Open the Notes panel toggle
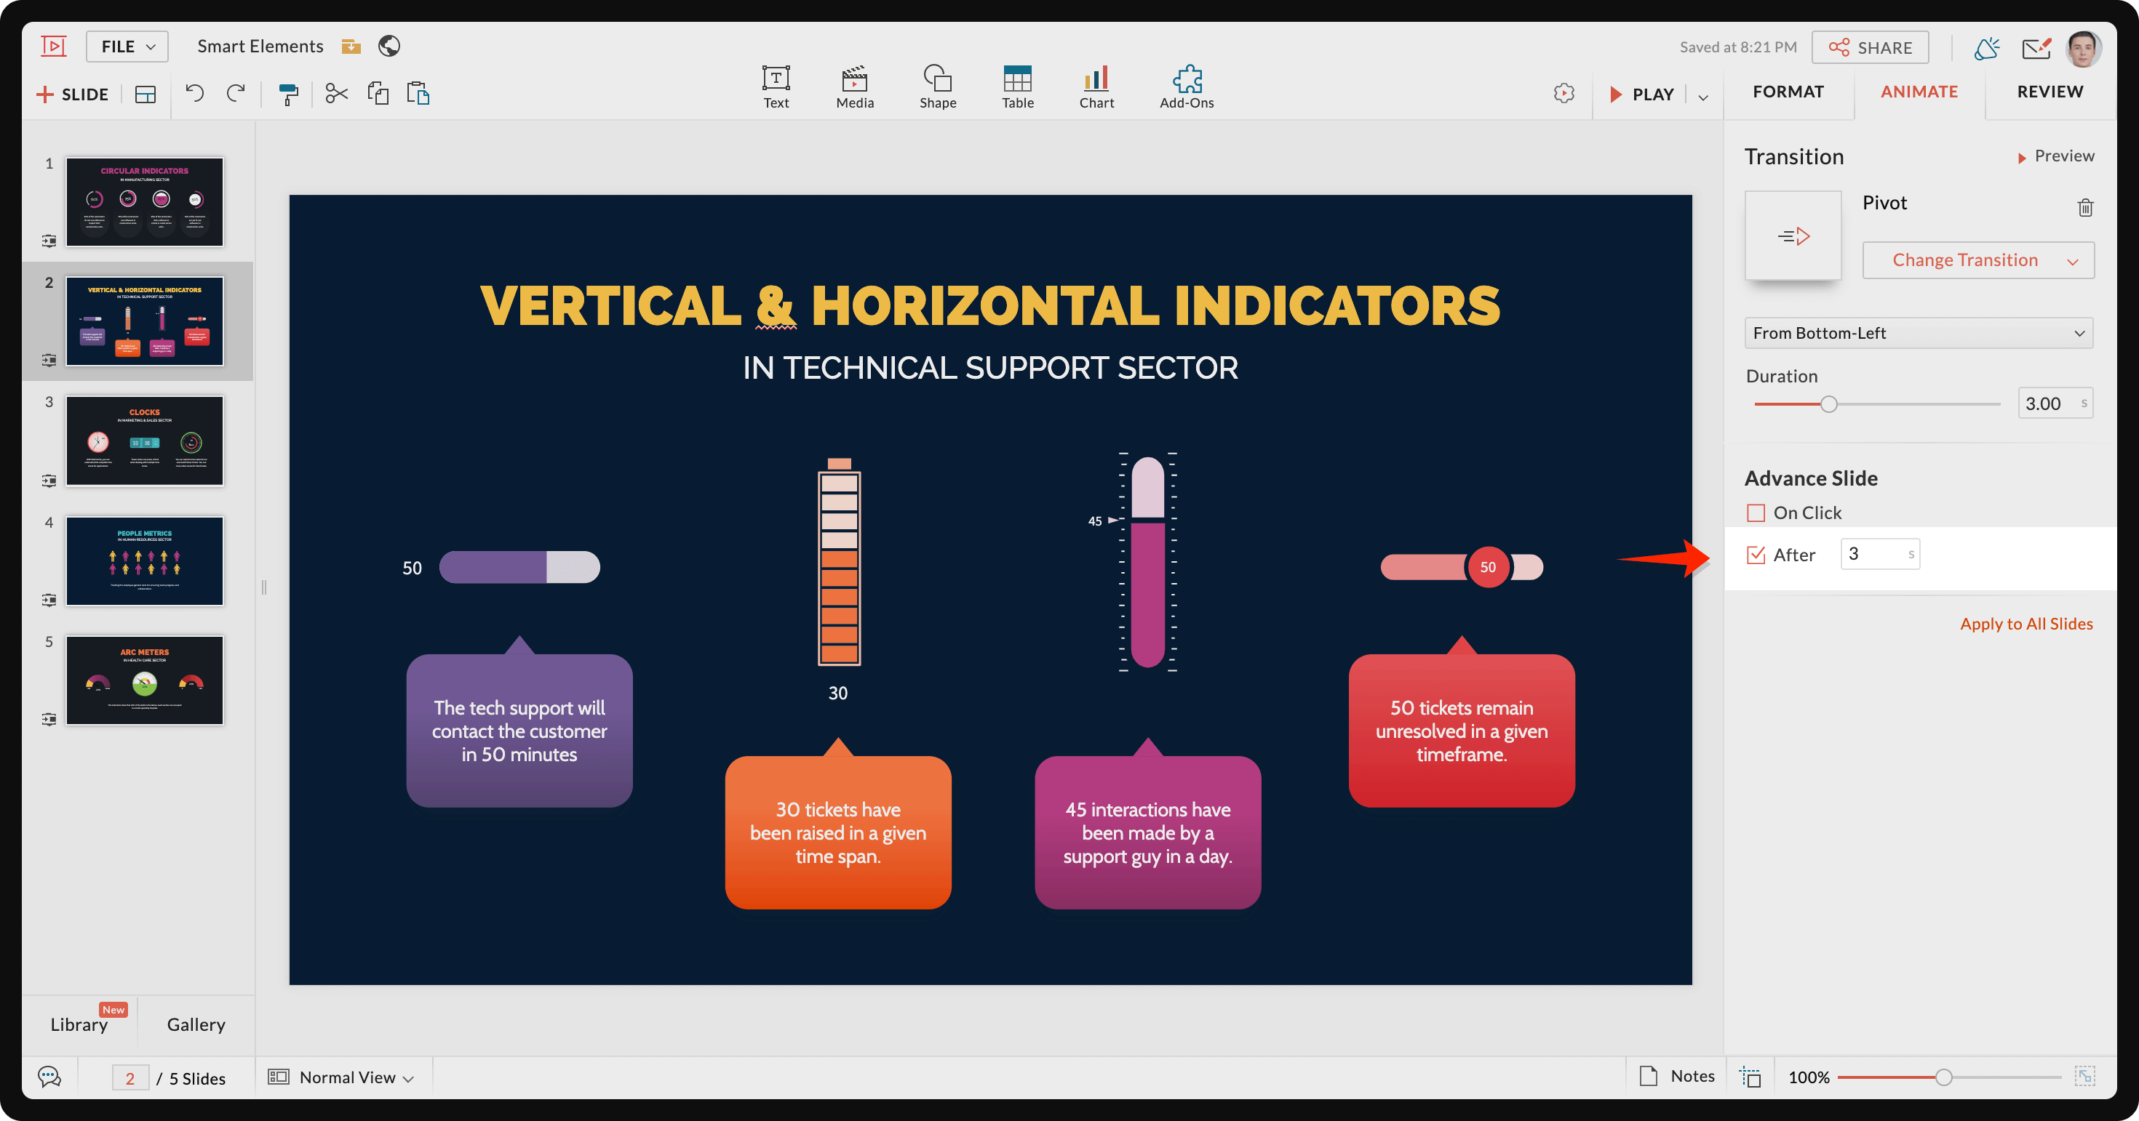Screen dimensions: 2139x1121 (x=1677, y=1076)
